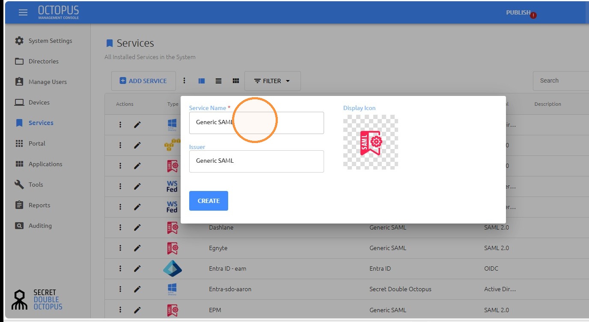589x322 pixels.
Task: Edit the Egnyte service
Action: (137, 248)
